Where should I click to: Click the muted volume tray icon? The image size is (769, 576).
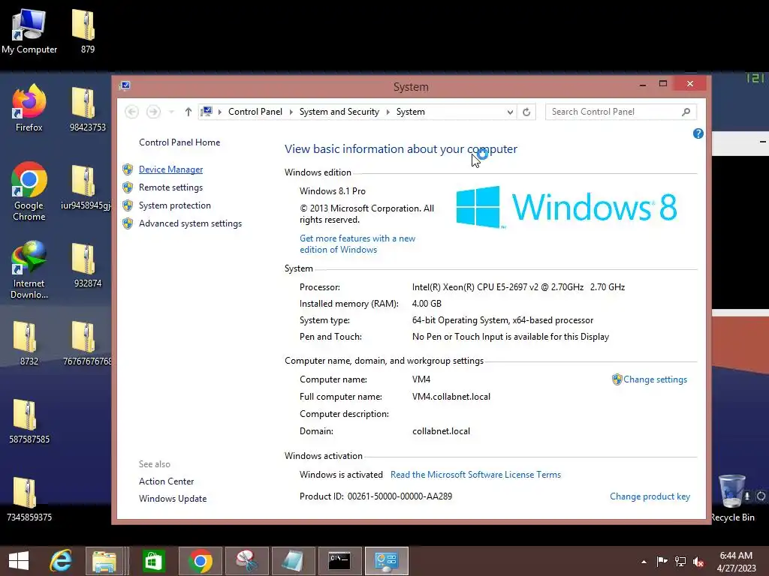point(698,562)
